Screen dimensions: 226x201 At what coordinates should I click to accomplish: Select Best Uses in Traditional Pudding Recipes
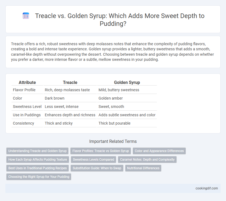37,168
